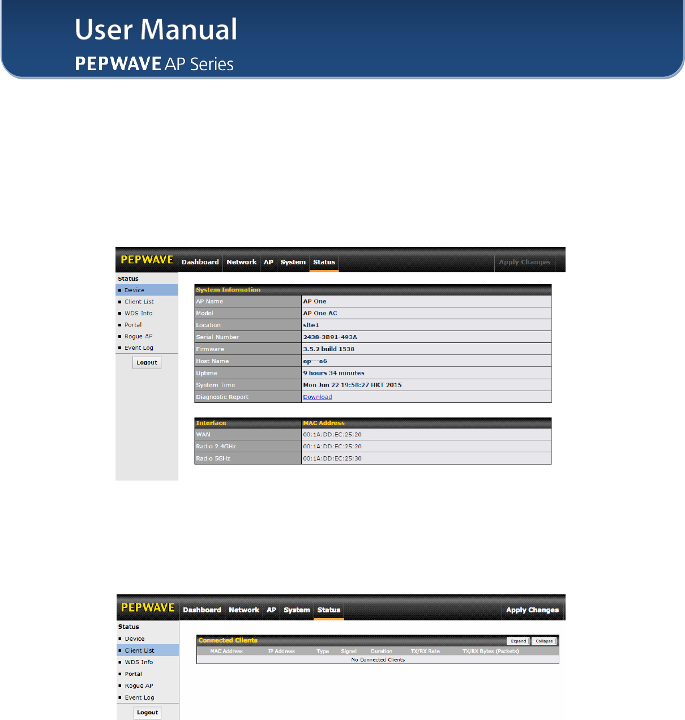Select highlighted Client List beside Connected Clients
685x720 pixels.
coord(148,650)
